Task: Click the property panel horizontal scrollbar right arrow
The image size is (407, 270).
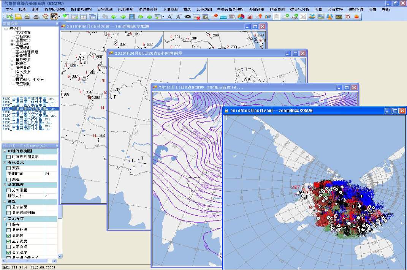Action: 54,261
